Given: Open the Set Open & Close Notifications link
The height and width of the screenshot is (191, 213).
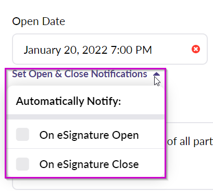Looking at the screenshot, I should tap(80, 74).
